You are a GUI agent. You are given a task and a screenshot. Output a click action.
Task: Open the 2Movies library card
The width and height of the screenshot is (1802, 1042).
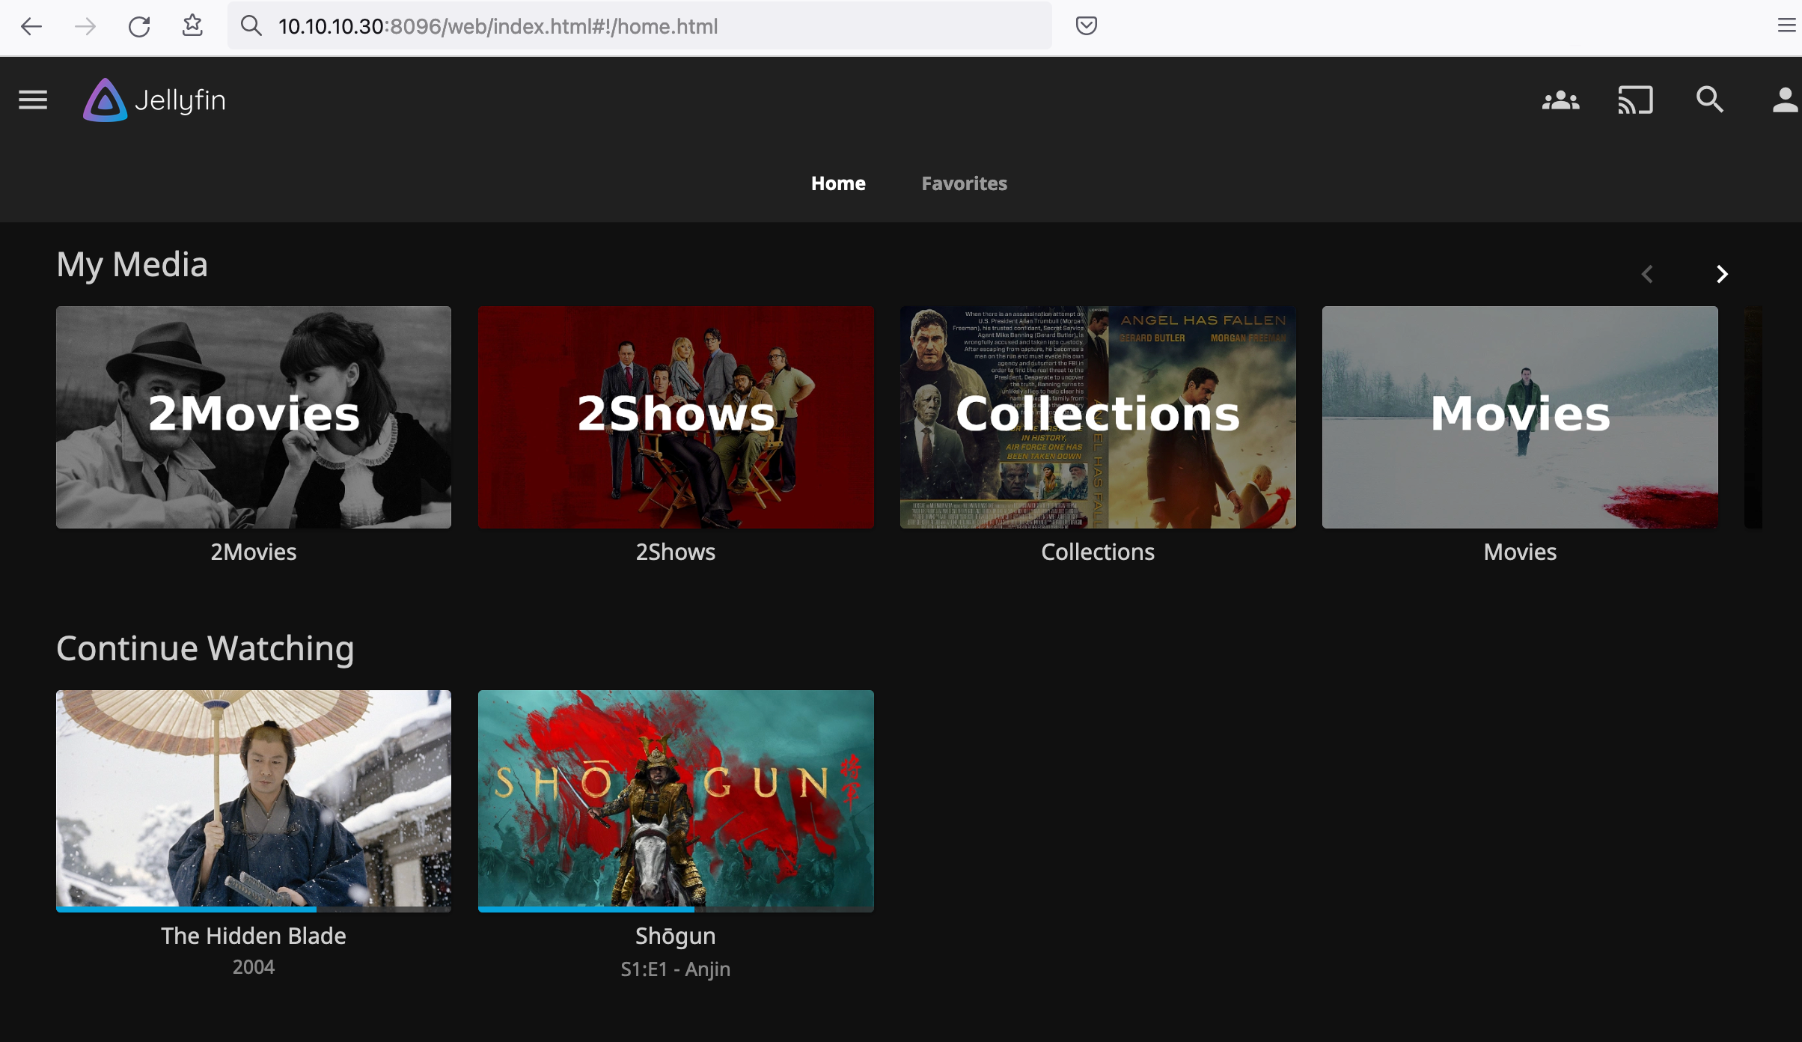[x=254, y=417]
